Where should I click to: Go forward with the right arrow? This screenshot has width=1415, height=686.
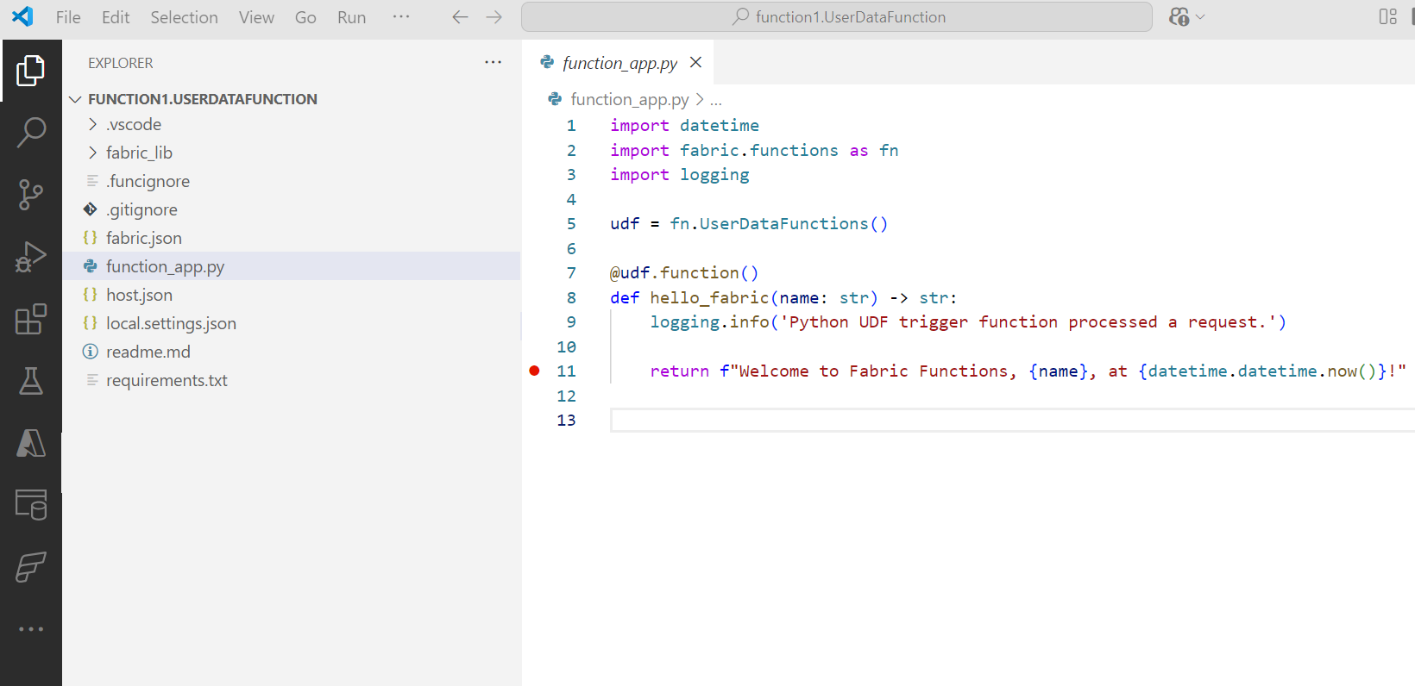[x=494, y=17]
